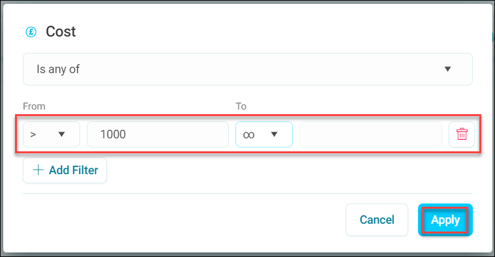Open the To infinity operator dropdown
The width and height of the screenshot is (495, 257).
264,134
